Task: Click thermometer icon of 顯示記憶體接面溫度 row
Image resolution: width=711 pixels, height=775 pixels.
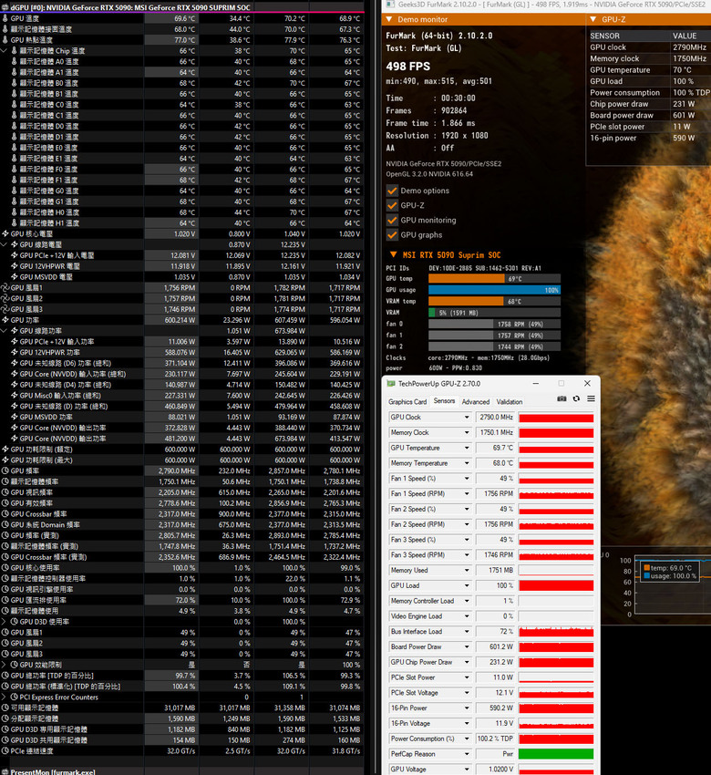Action: [x=5, y=29]
